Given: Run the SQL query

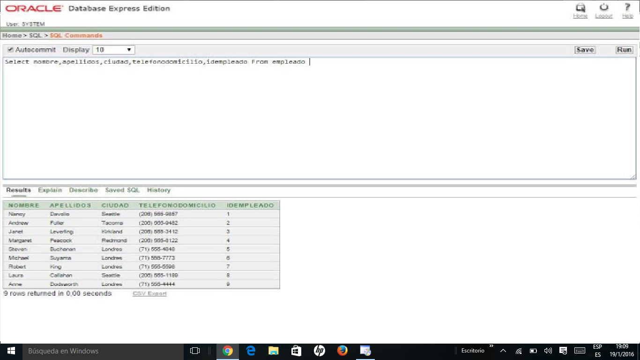Looking at the screenshot, I should (624, 50).
